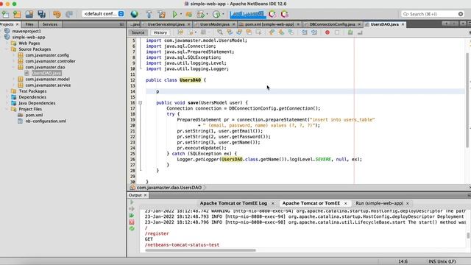Image resolution: width=471 pixels, height=265 pixels.
Task: Click the editor vertical scrollbar
Action: 467,100
